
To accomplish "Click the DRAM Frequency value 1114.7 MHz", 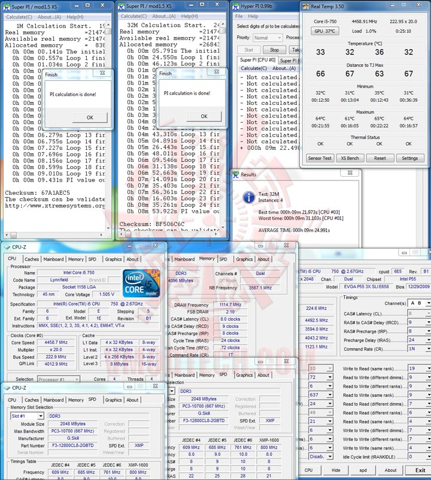I will 230,305.
